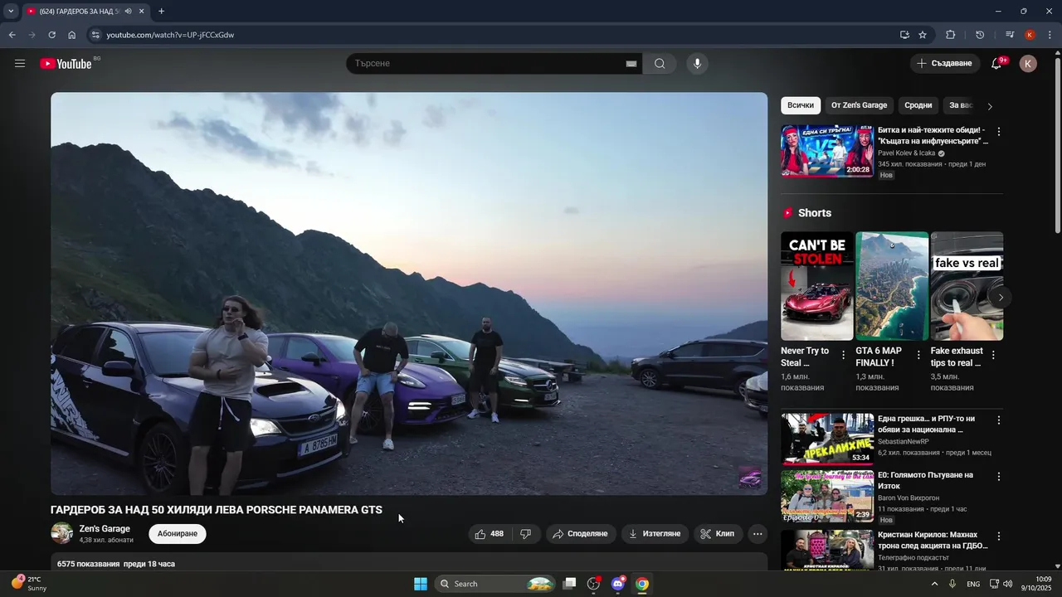Viewport: 1062px width, 597px height.
Task: Select the Всички filter chip
Action: [x=801, y=105]
